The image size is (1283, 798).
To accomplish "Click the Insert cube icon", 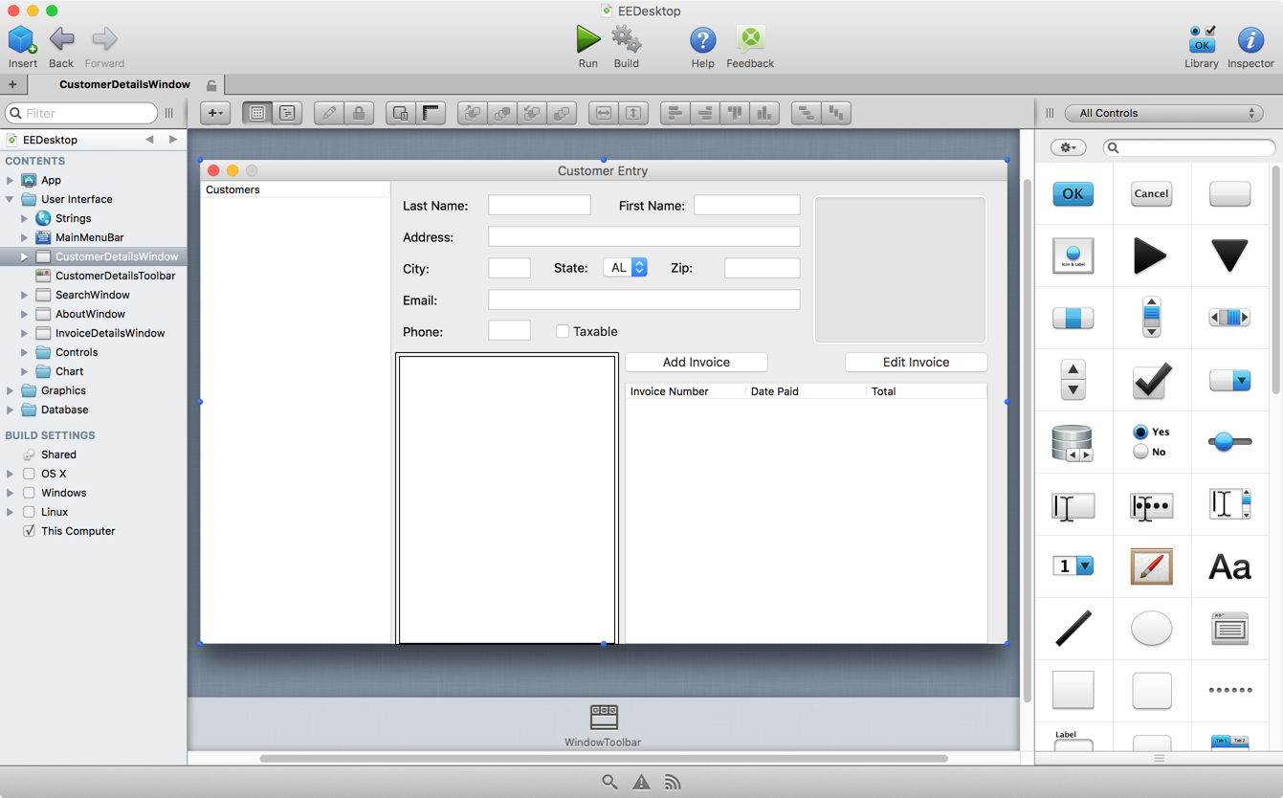I will [x=22, y=40].
